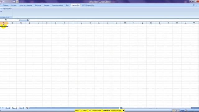199x112 pixels.
Task: Click the horizontal scrollbar thumb
Action: [157, 108]
